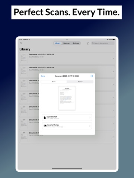Tap the Wi-Fi icon in the status bar
134x178 pixels.
(108, 40)
